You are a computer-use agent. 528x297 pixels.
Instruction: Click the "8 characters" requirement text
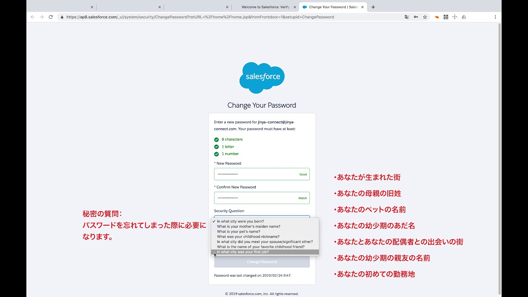pos(232,139)
